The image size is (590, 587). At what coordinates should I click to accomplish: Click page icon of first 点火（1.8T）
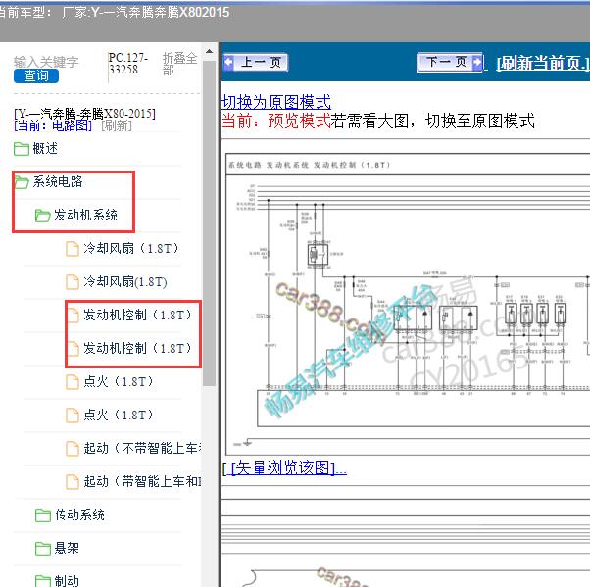click(73, 381)
